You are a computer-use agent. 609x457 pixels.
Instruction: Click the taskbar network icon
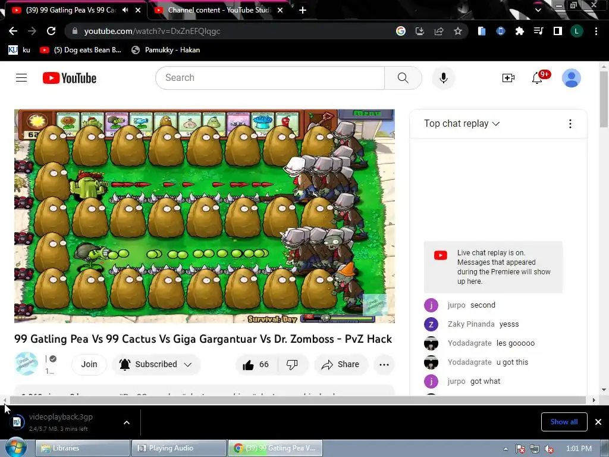pyautogui.click(x=535, y=449)
